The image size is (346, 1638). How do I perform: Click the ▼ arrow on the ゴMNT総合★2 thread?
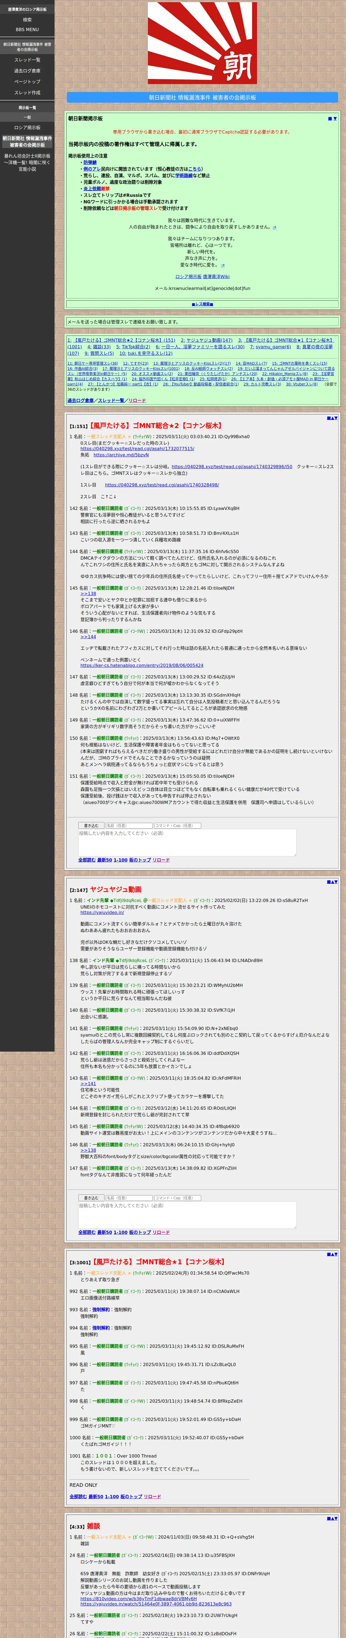click(x=336, y=418)
